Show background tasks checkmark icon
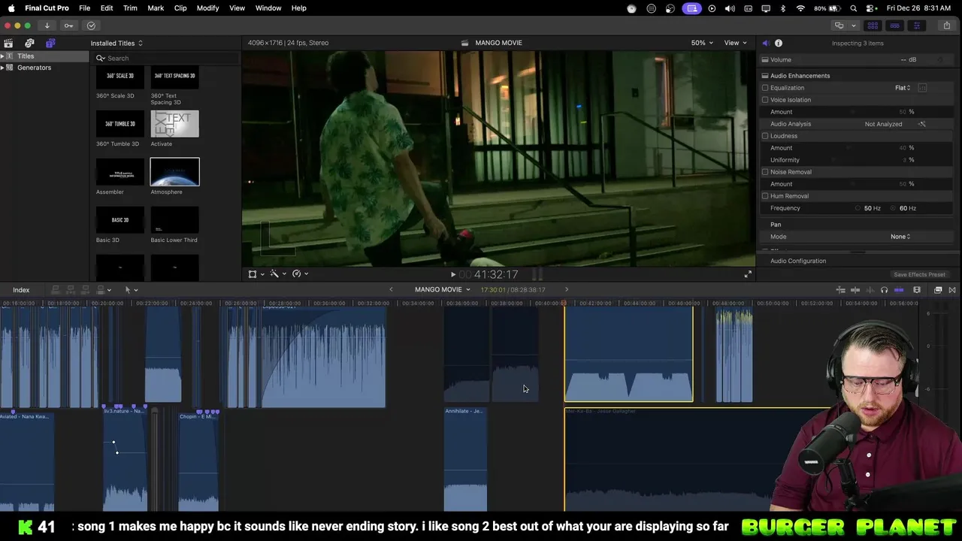 point(92,26)
